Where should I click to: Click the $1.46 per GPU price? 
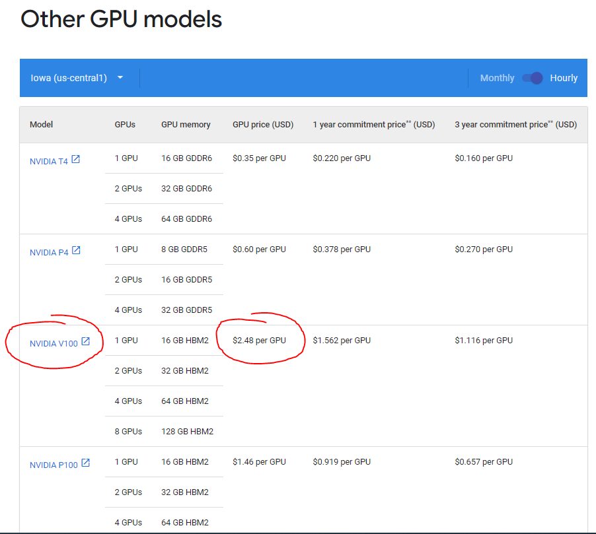(259, 462)
